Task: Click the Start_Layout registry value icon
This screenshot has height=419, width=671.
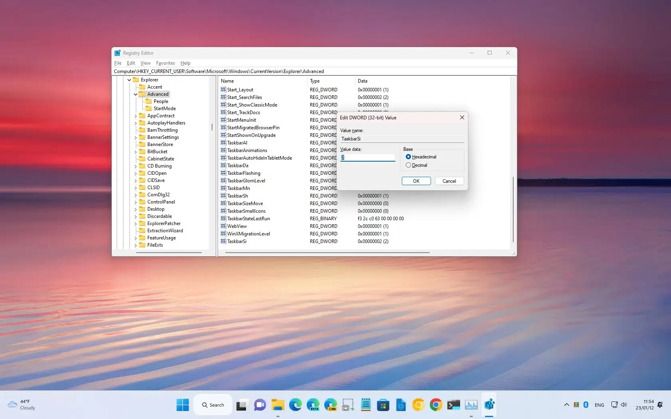Action: [x=223, y=90]
